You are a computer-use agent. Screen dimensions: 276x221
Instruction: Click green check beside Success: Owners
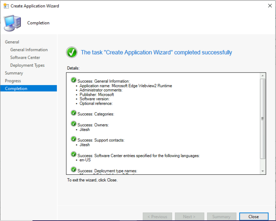(x=74, y=124)
